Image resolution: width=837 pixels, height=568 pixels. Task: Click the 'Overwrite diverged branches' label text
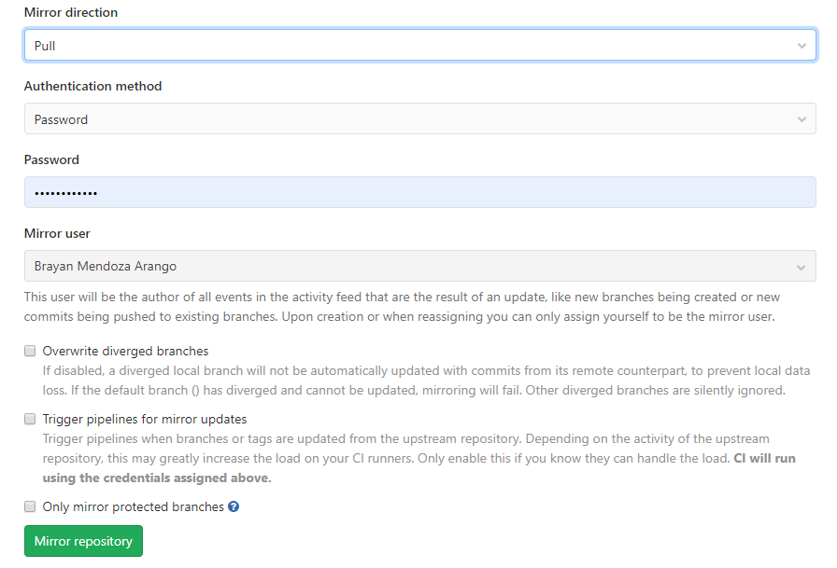pyautogui.click(x=125, y=352)
